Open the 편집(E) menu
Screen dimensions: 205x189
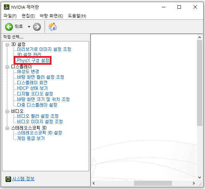(x=28, y=16)
